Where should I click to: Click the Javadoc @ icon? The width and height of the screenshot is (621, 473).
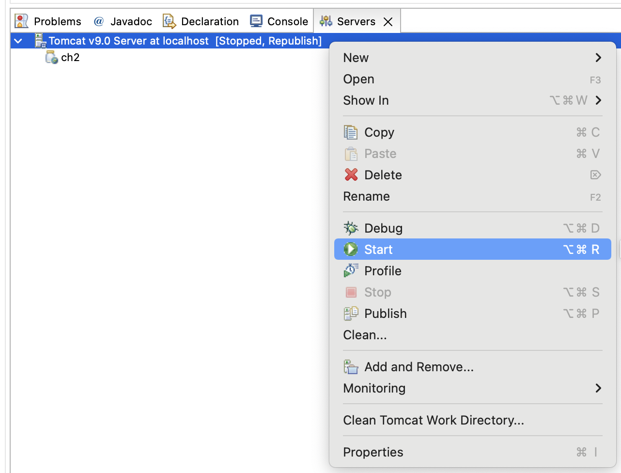point(99,21)
